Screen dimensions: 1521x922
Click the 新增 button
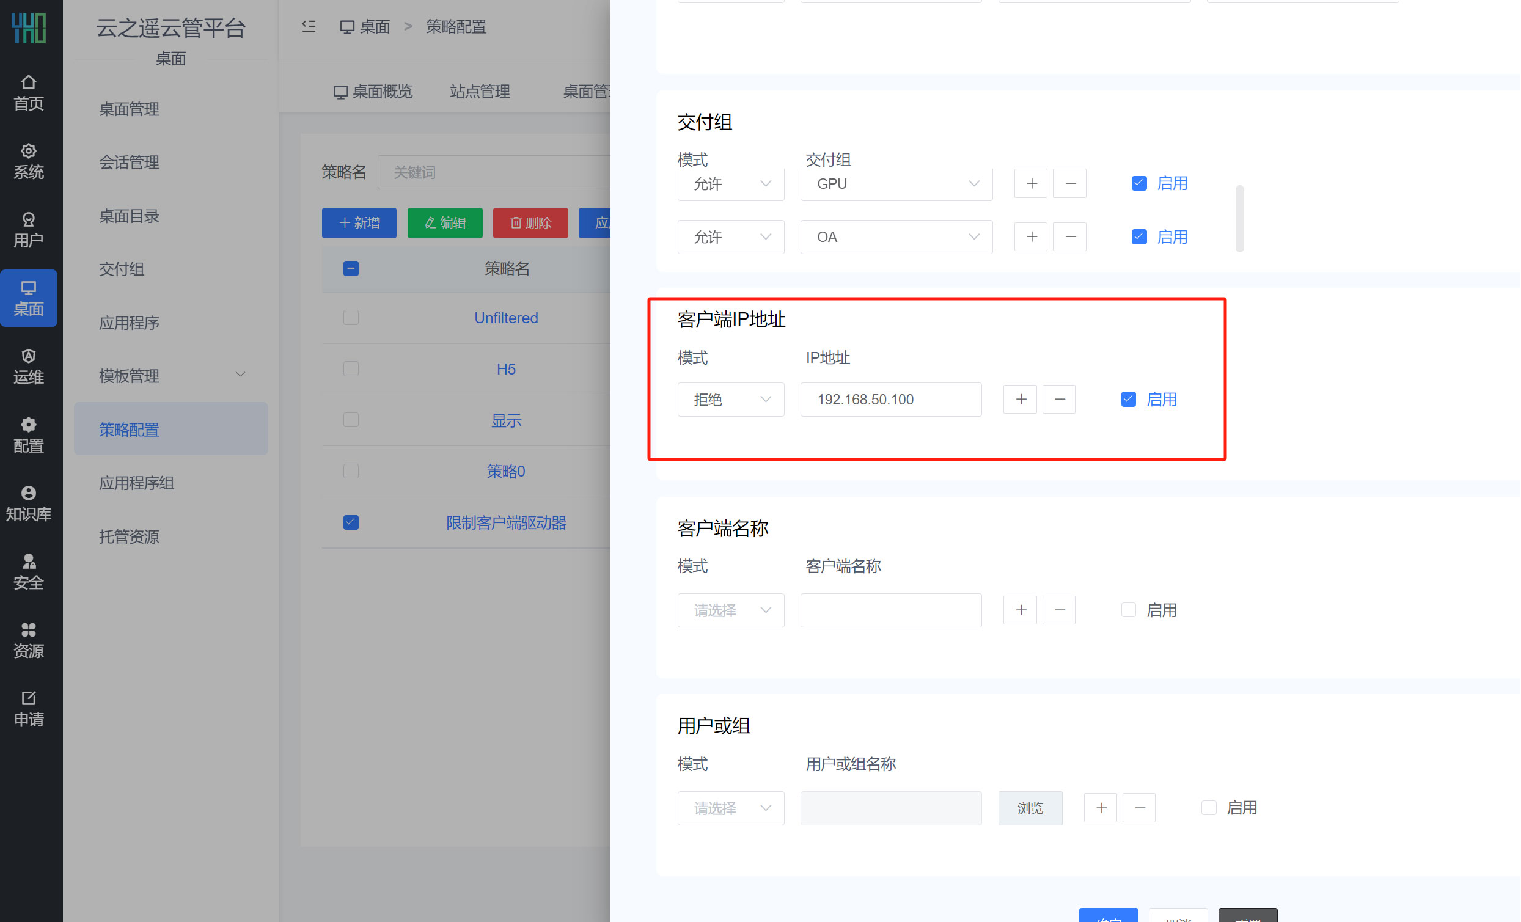[x=359, y=223]
